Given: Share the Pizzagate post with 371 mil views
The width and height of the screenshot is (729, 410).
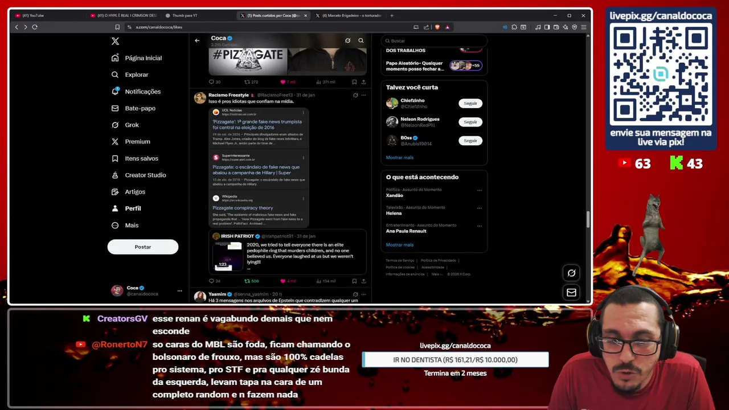Looking at the screenshot, I should click(363, 82).
